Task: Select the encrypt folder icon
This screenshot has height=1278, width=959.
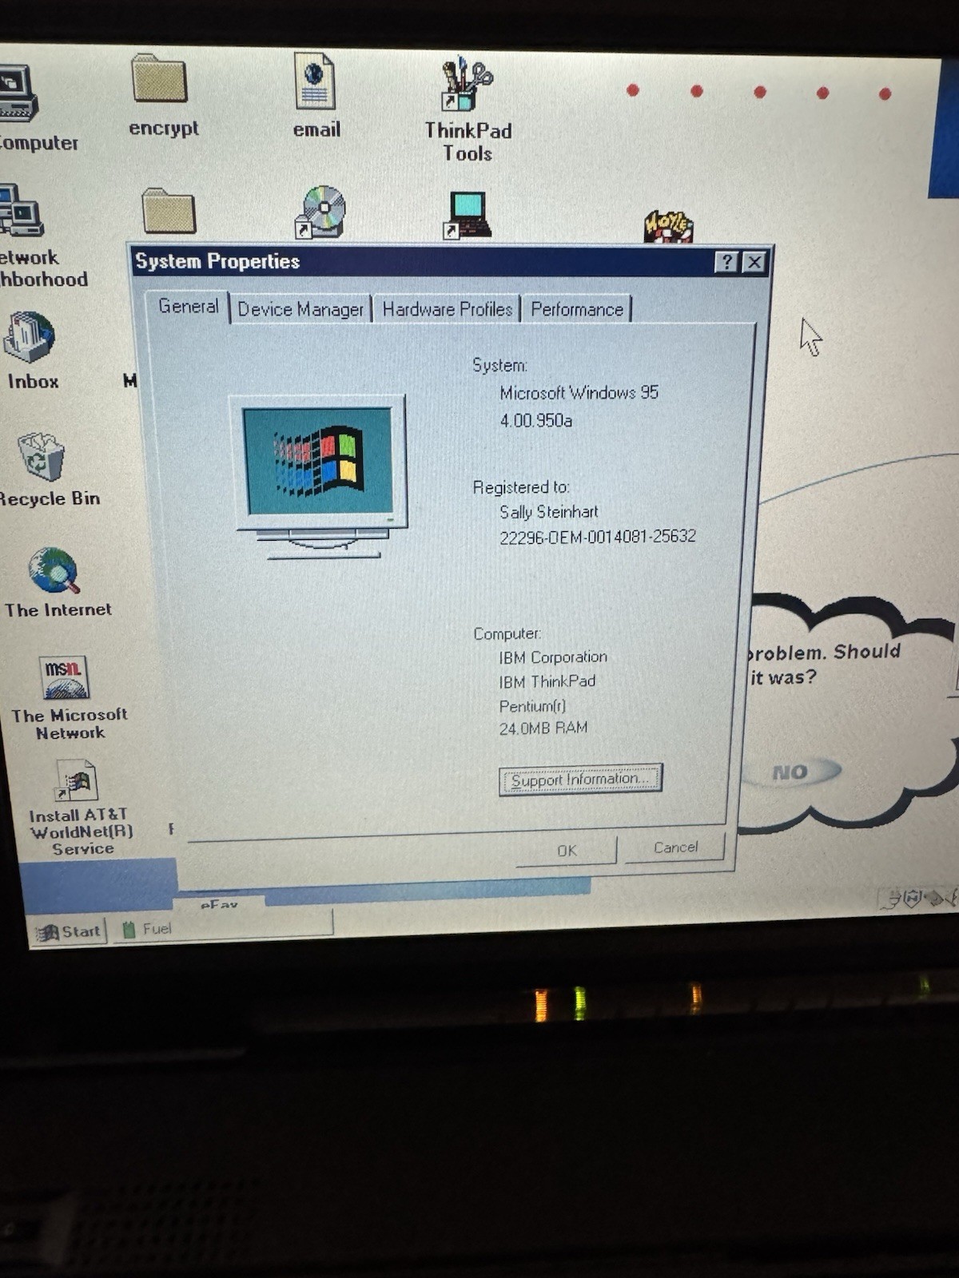Action: pyautogui.click(x=160, y=79)
